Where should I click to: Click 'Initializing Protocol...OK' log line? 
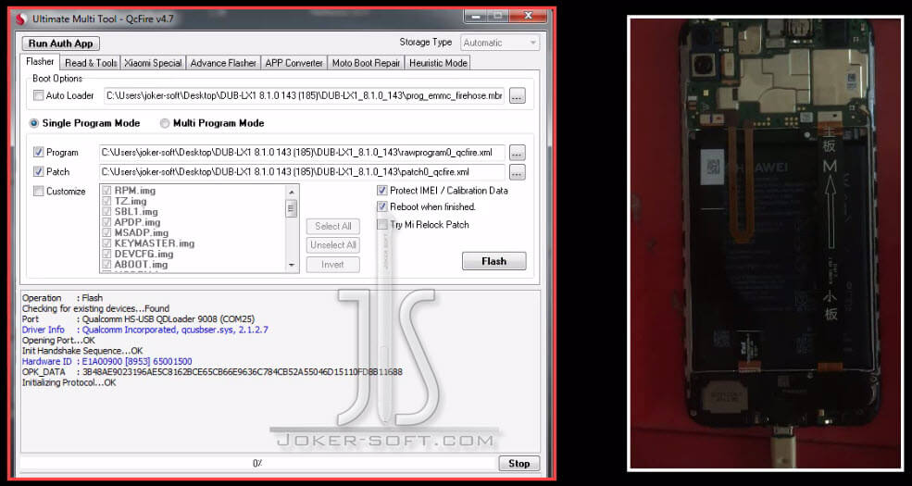69,382
